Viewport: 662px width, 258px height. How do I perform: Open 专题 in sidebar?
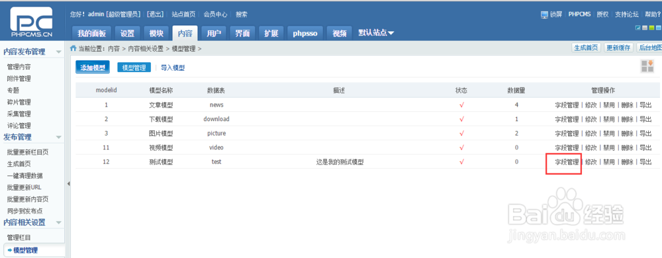[x=13, y=90]
